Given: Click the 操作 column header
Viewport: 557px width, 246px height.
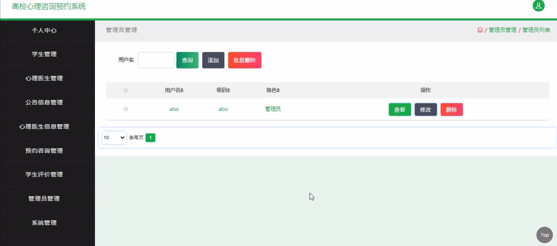Looking at the screenshot, I should point(426,90).
